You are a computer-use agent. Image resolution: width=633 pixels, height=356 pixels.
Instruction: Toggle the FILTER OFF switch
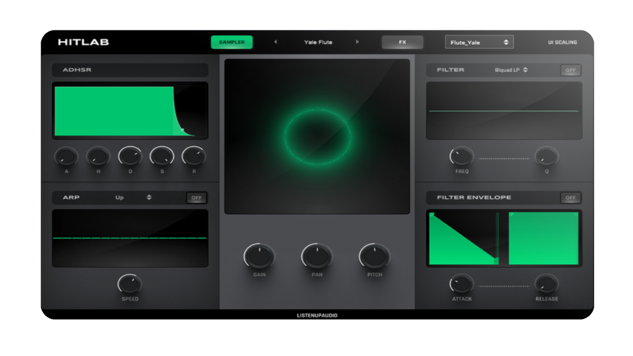coord(571,70)
